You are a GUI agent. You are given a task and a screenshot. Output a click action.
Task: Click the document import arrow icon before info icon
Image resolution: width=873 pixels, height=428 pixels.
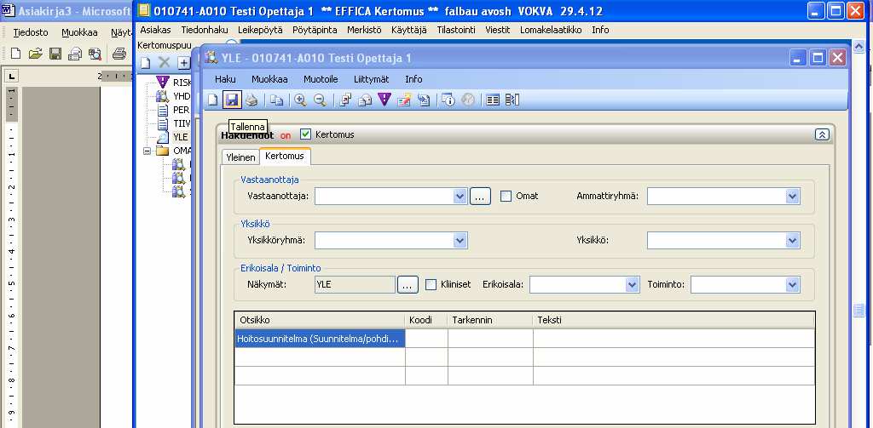(x=424, y=100)
